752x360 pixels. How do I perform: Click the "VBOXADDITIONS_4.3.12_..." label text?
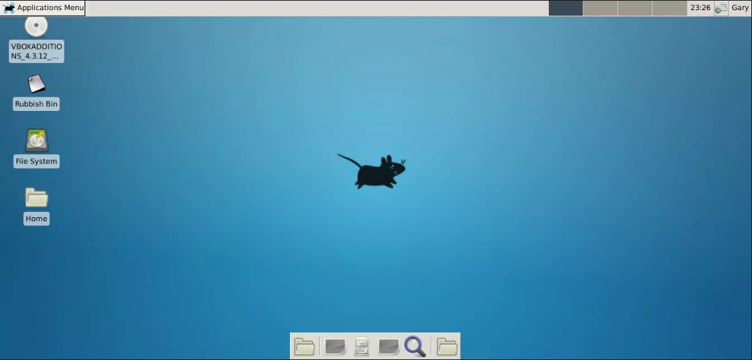point(37,51)
